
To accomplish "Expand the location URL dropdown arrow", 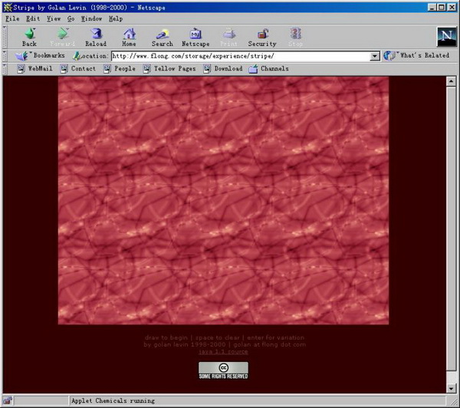I will click(375, 56).
